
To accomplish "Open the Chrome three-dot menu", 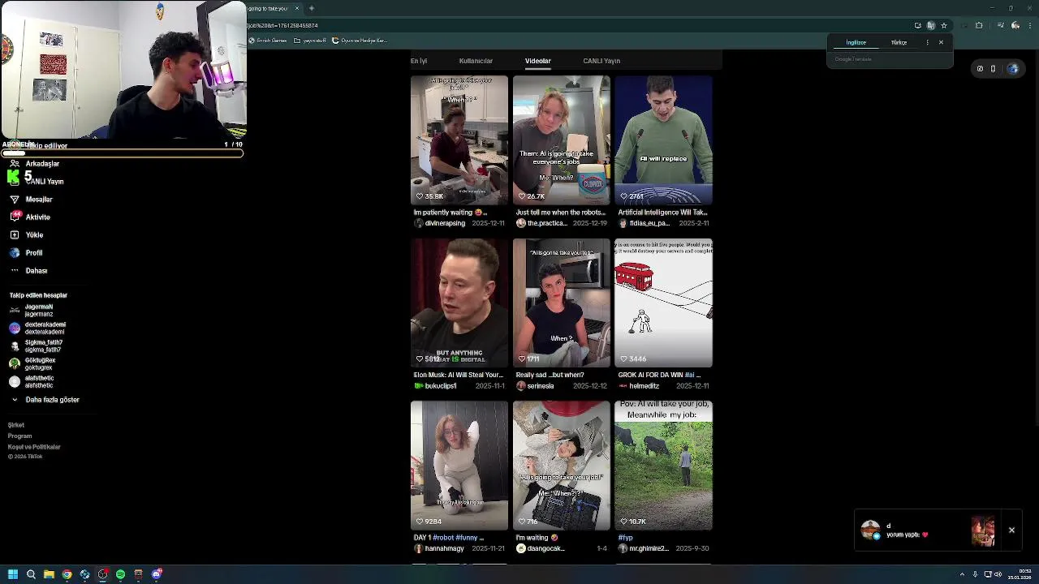I will [x=1028, y=25].
